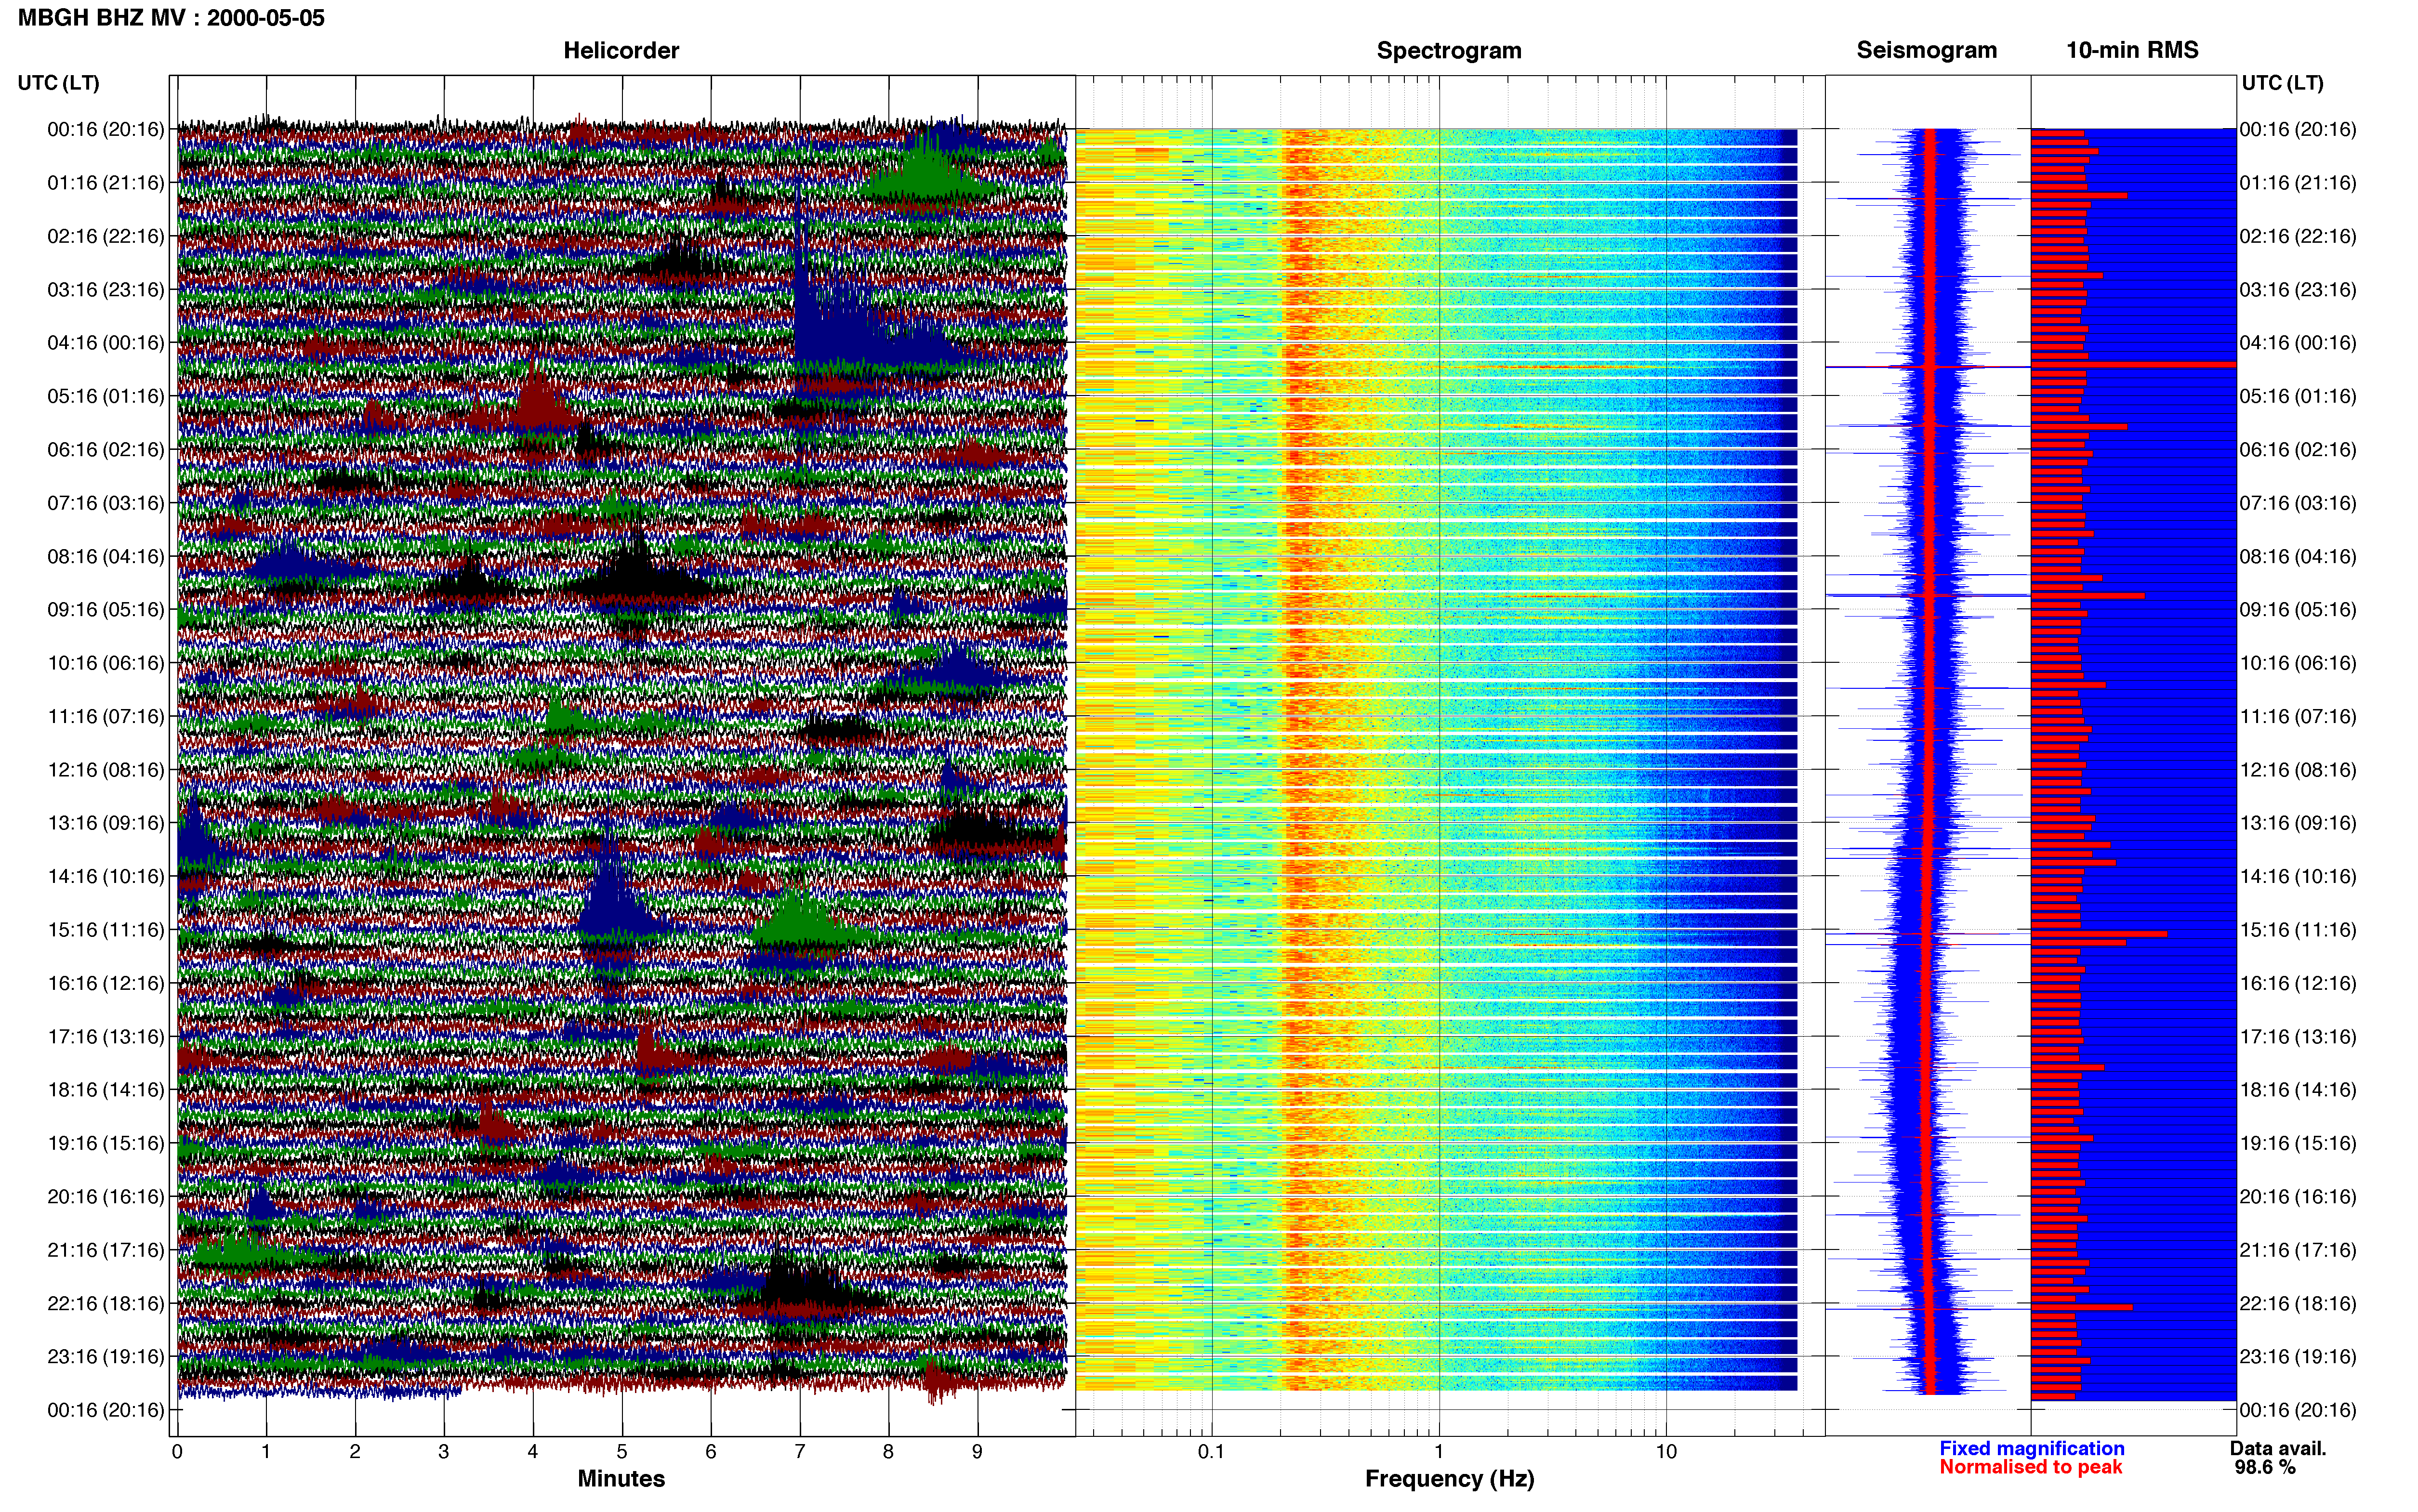Click Helicorder time label 06:16 (02:16)
The width and height of the screenshot is (2418, 1512).
pyautogui.click(x=105, y=450)
